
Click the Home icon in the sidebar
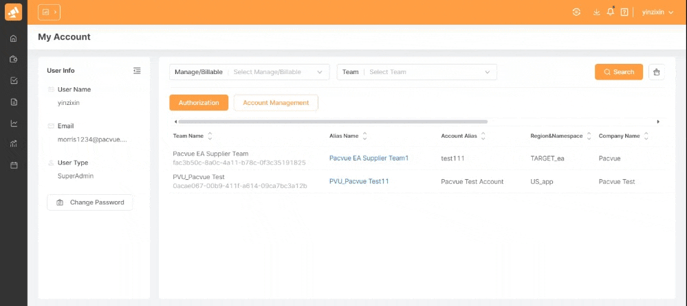coord(14,38)
